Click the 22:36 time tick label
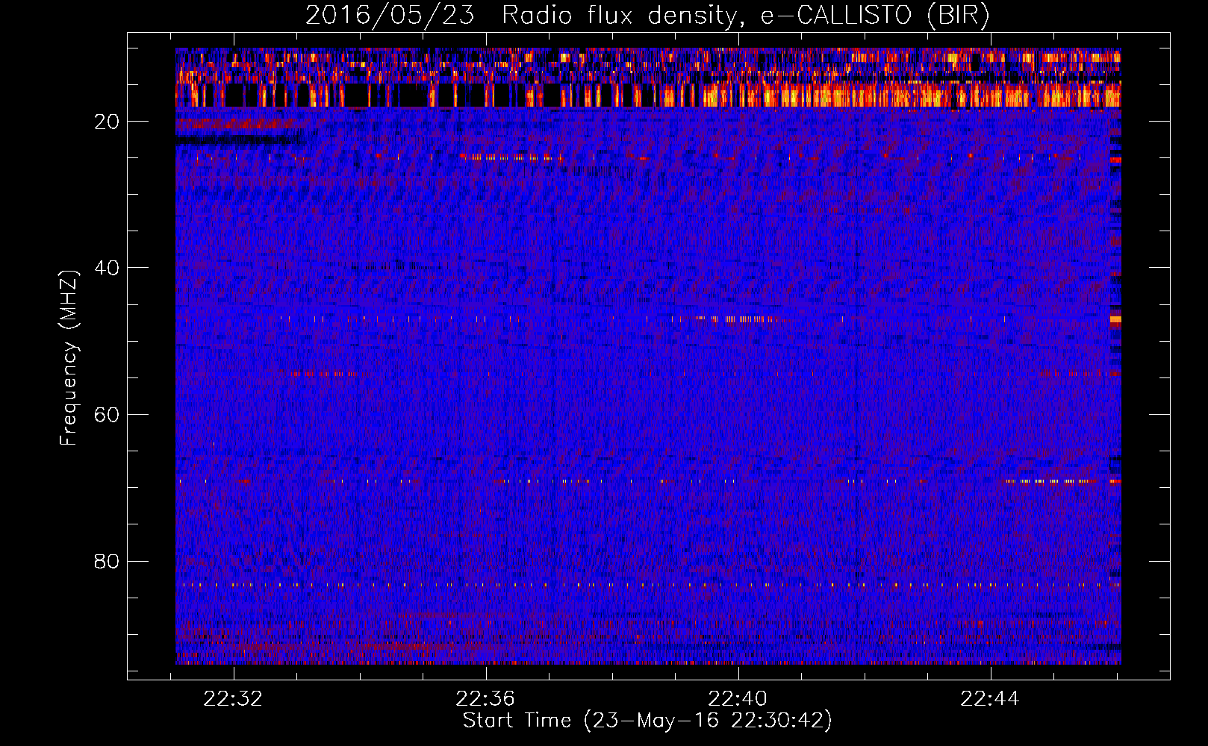Image resolution: width=1208 pixels, height=746 pixels. point(486,699)
